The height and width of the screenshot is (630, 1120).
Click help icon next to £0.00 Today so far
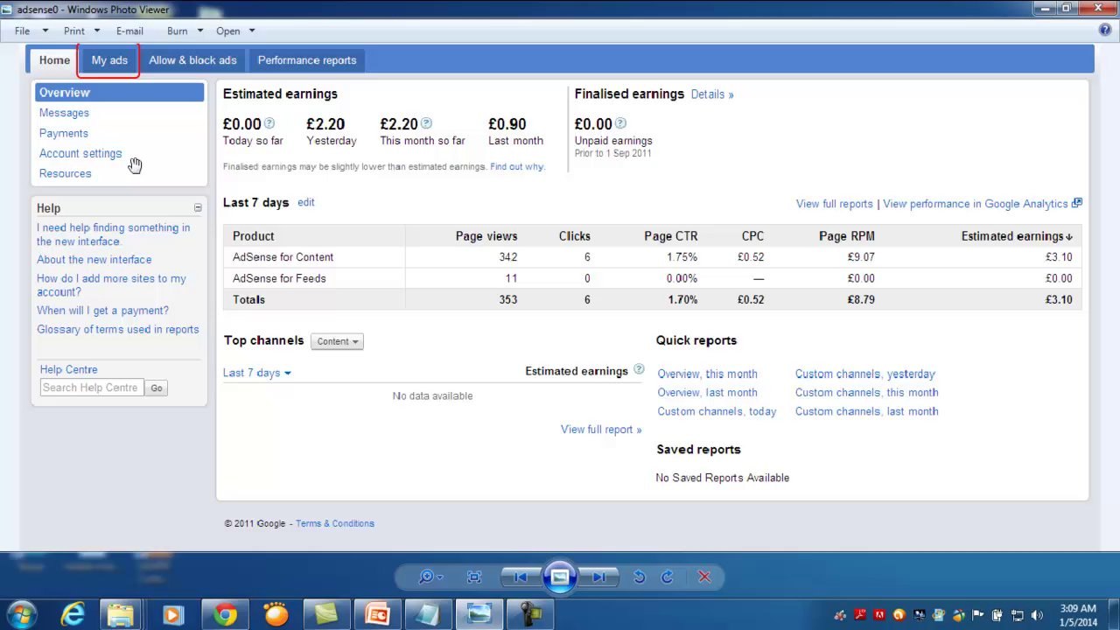coord(269,123)
